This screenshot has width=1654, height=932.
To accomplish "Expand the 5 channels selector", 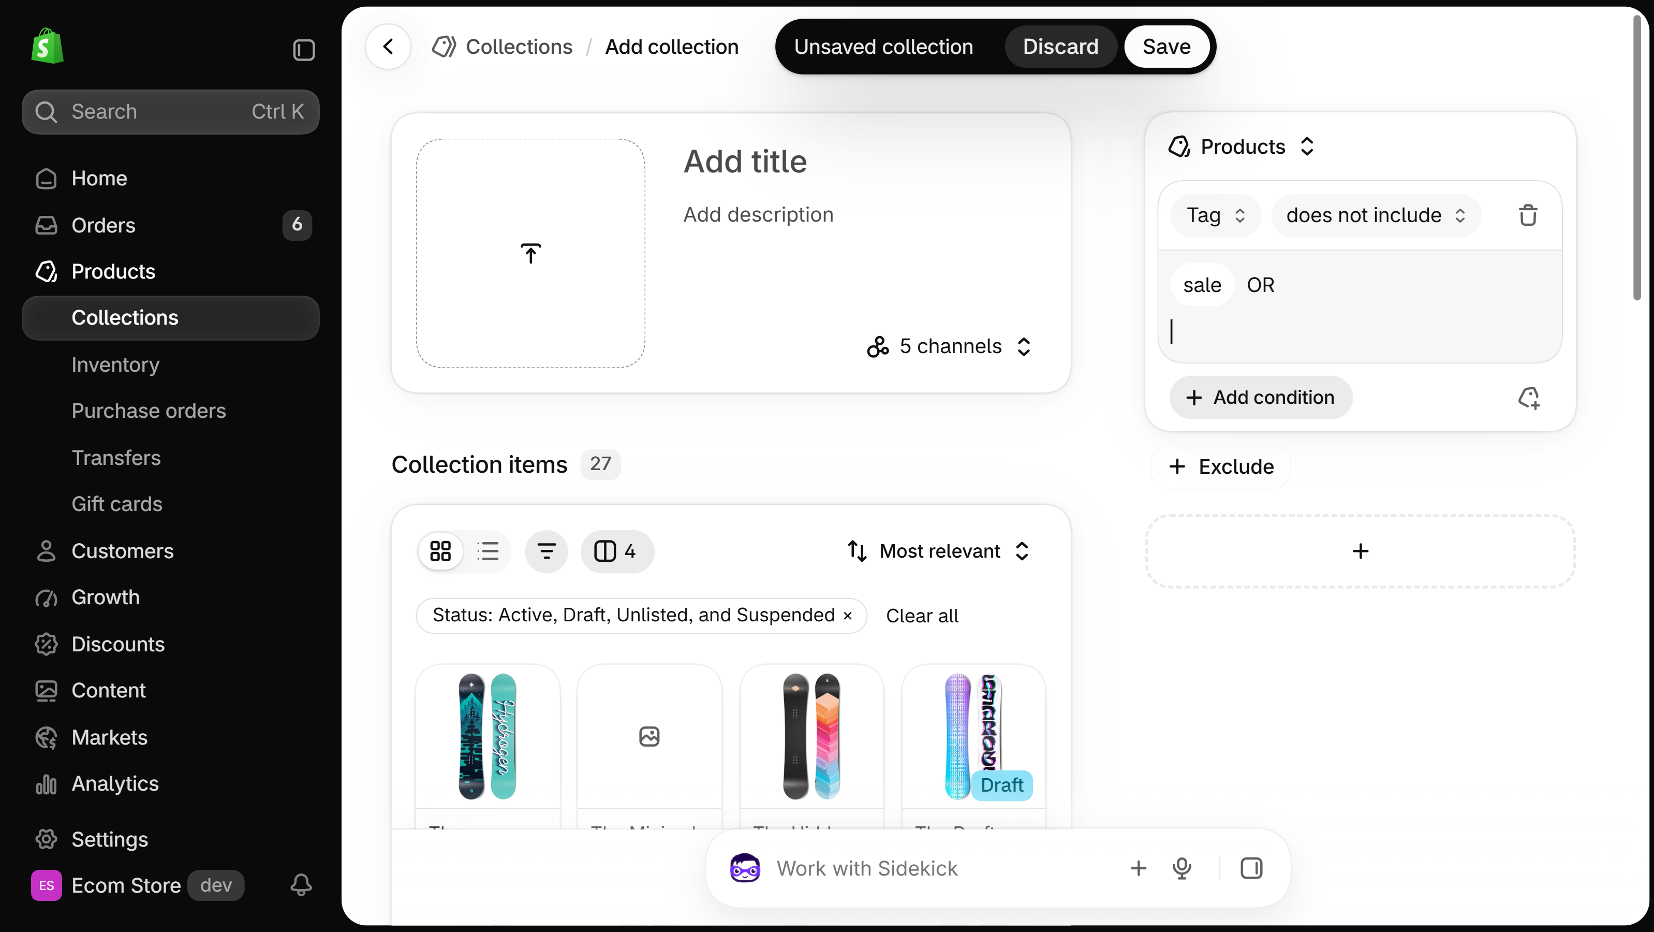I will pos(948,346).
